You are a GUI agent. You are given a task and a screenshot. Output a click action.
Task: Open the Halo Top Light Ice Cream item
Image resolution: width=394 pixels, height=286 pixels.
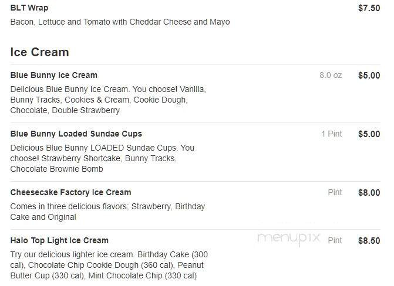point(59,240)
